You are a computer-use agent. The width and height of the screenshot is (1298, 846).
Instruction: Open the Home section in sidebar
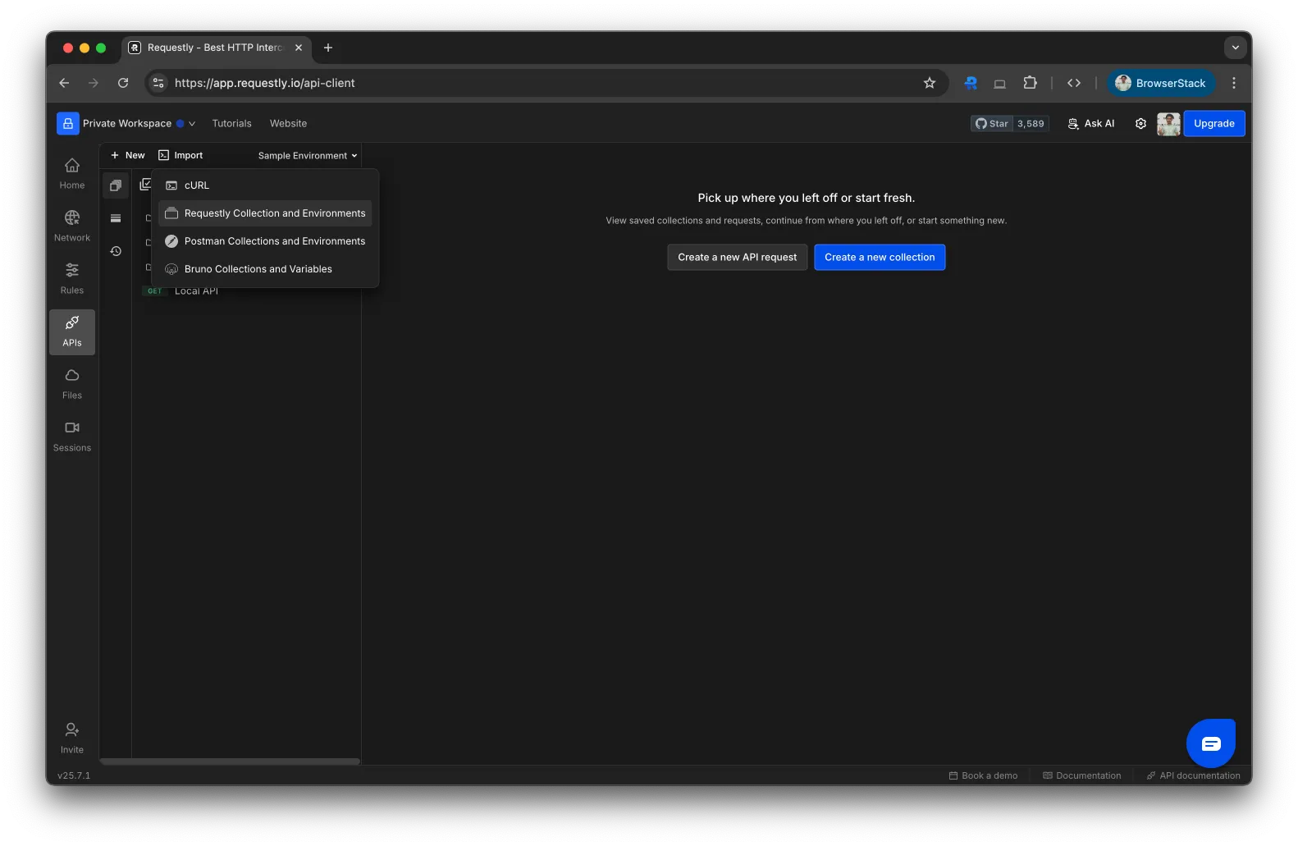[72, 174]
